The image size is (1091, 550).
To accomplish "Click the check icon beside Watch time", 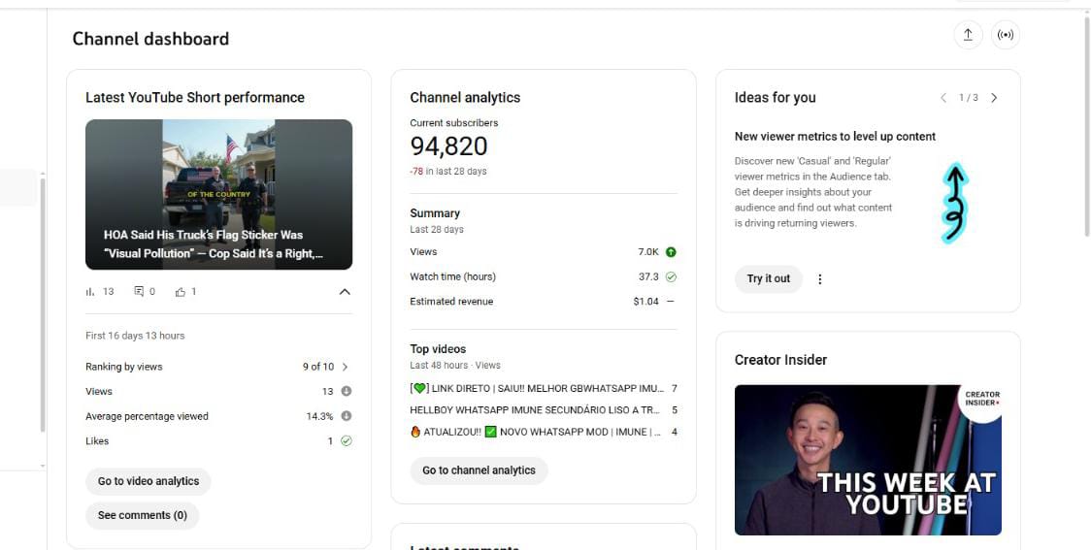I will point(671,276).
